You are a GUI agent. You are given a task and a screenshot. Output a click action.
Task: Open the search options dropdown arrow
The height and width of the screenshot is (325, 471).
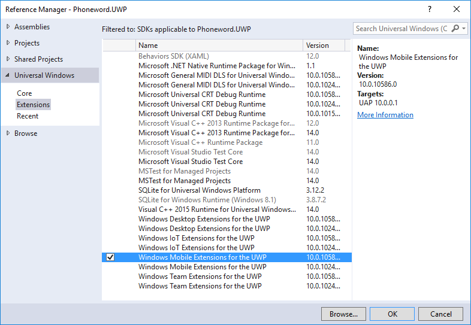tap(464, 29)
